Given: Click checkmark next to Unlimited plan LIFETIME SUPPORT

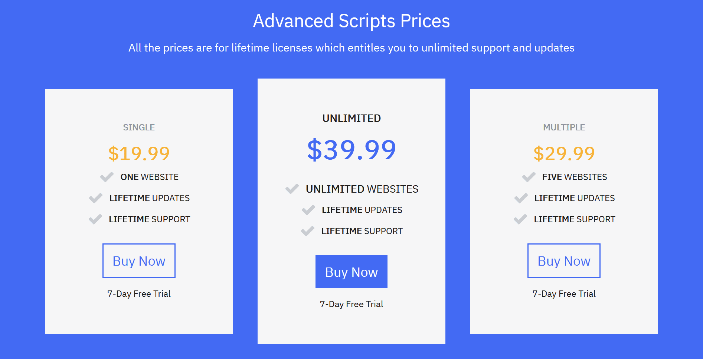Looking at the screenshot, I should click(308, 231).
